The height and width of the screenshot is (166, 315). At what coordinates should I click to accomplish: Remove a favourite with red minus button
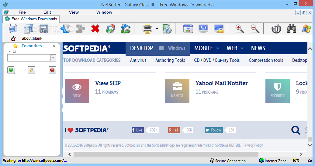click(x=52, y=70)
